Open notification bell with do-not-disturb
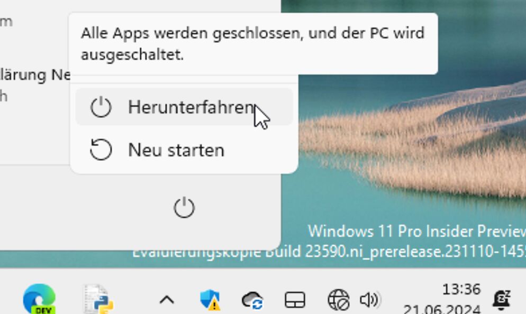 pyautogui.click(x=501, y=300)
